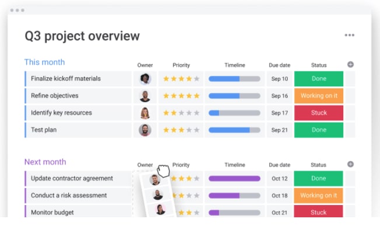Set priority stars for Conduct a risk assessment
This screenshot has width=380, height=229.
click(x=186, y=196)
